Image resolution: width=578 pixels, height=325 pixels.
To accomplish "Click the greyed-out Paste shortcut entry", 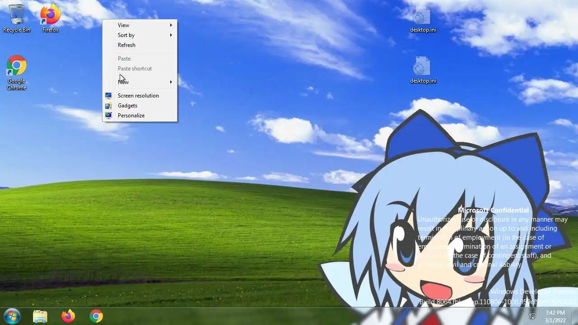I will pyautogui.click(x=140, y=69).
